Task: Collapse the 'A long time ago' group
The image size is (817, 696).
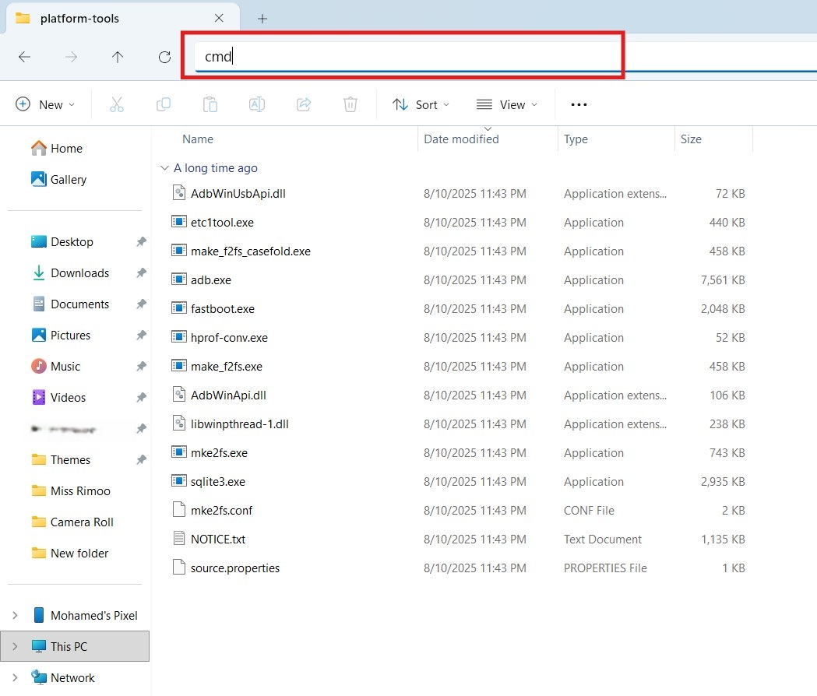Action: [164, 168]
